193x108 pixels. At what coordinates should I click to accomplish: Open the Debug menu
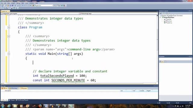(x=18, y=3)
